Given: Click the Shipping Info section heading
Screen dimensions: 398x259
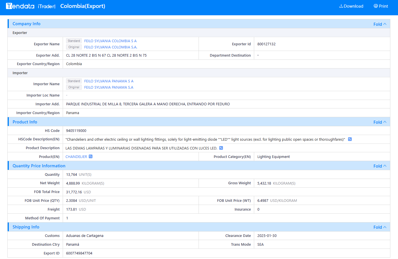Looking at the screenshot, I should 26,227.
